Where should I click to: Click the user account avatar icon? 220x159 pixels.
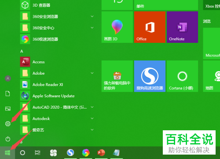tap(8, 78)
